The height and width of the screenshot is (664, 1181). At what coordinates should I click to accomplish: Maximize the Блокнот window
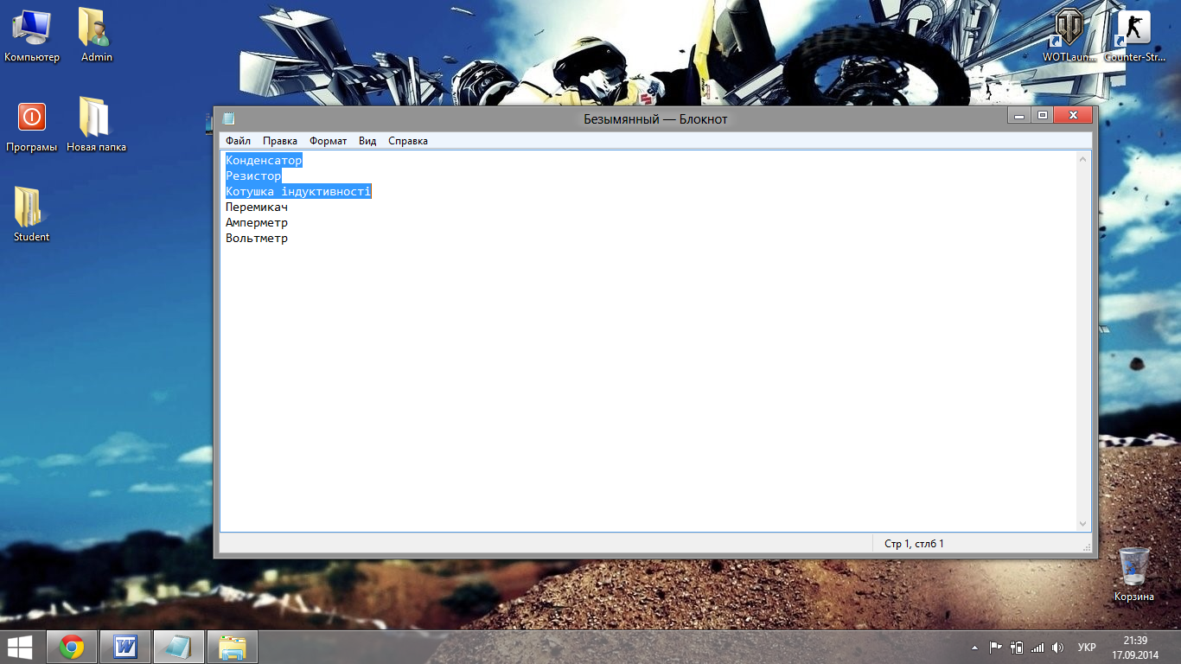tap(1043, 115)
